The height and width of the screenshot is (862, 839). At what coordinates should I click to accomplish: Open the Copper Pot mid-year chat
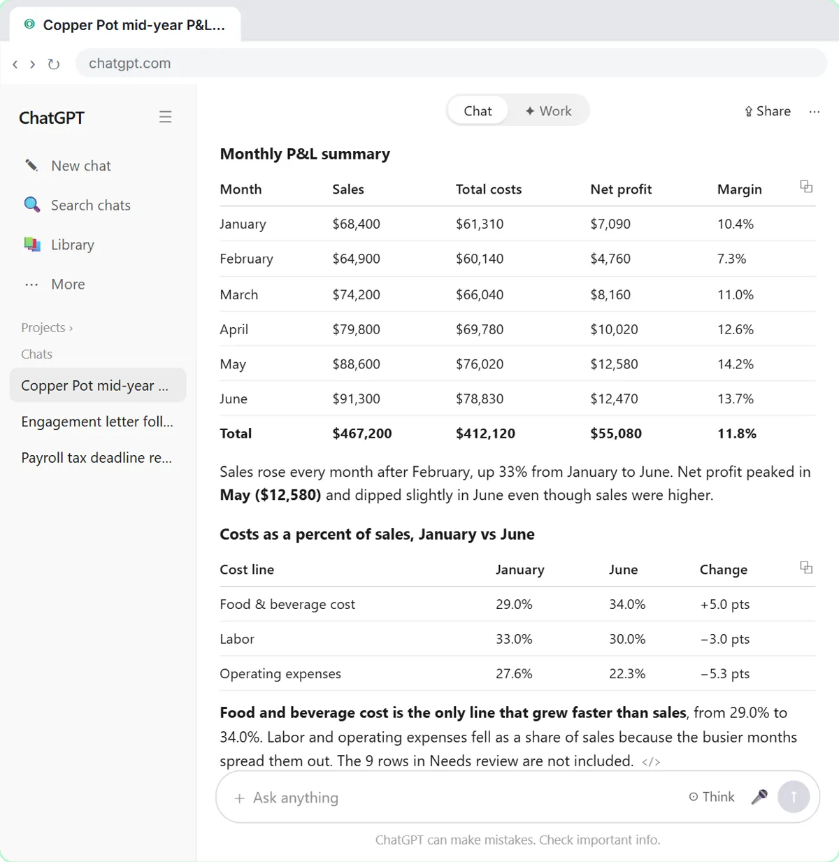click(x=98, y=385)
